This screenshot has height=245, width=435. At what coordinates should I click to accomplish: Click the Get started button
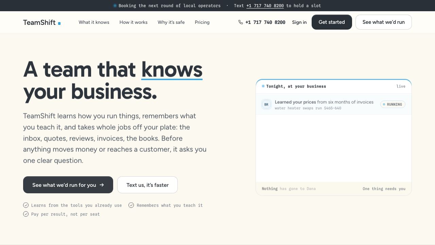click(332, 22)
